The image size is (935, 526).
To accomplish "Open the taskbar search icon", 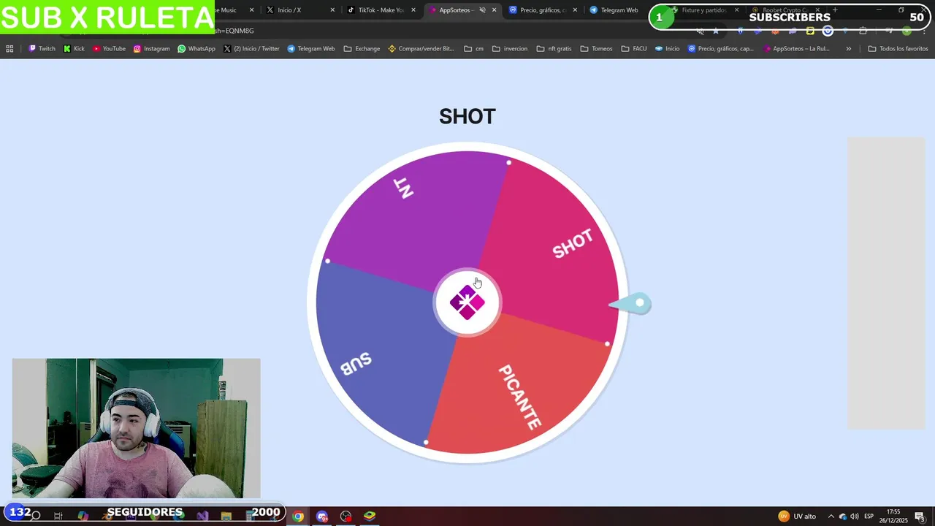I will point(35,517).
